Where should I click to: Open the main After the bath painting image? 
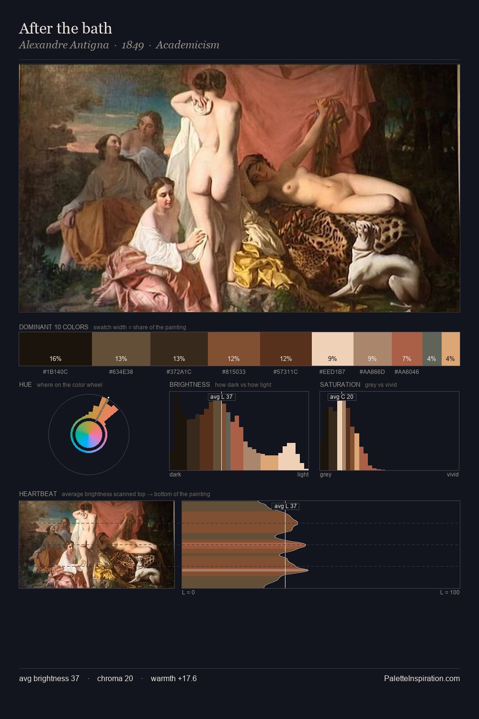coord(239,188)
